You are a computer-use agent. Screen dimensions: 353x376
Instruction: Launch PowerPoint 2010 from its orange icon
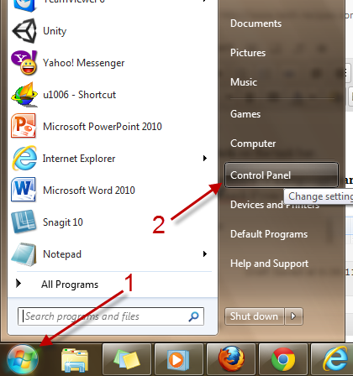coord(24,126)
